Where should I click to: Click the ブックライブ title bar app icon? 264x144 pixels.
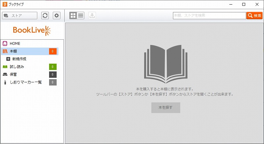(x=5, y=4)
